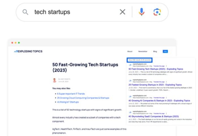This screenshot has height=136, width=198.
Task: Open Google Lens image search
Action: [x=156, y=12]
